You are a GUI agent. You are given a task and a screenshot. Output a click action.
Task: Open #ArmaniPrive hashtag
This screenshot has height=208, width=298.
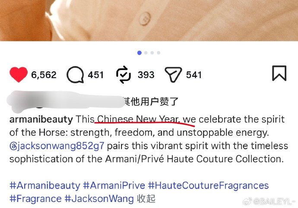point(114,186)
